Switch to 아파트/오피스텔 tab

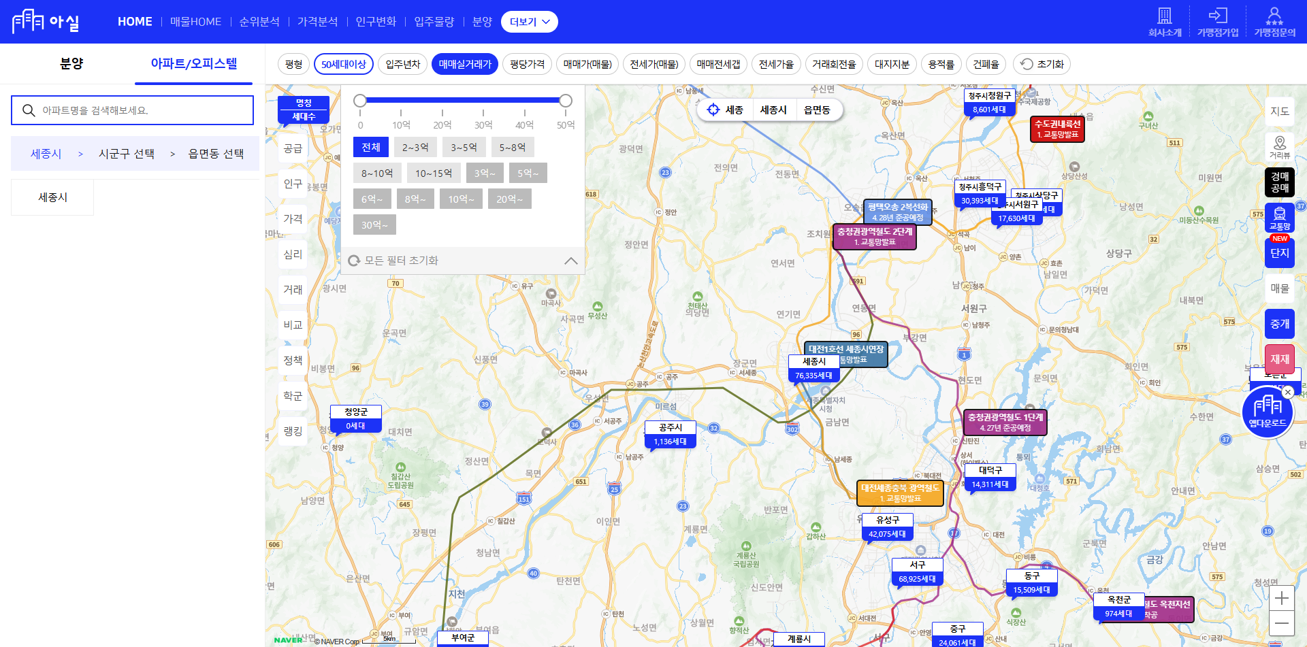coord(194,63)
